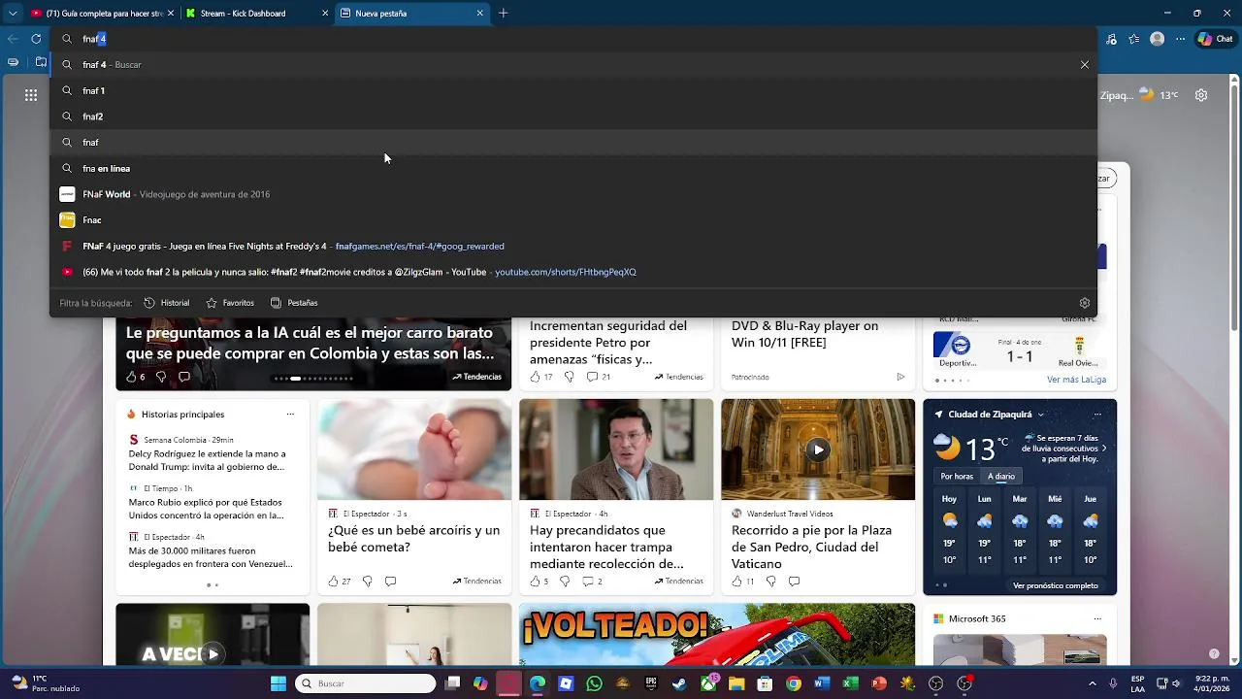Switch weather card to A diario
This screenshot has height=699, width=1242.
(x=1001, y=477)
